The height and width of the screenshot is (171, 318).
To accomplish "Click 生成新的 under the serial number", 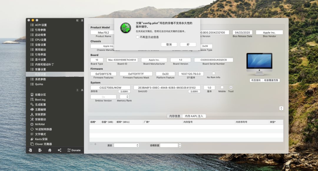I will coord(124,92).
